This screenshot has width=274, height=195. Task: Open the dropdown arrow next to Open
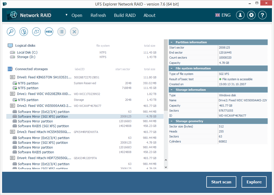pos(66,15)
